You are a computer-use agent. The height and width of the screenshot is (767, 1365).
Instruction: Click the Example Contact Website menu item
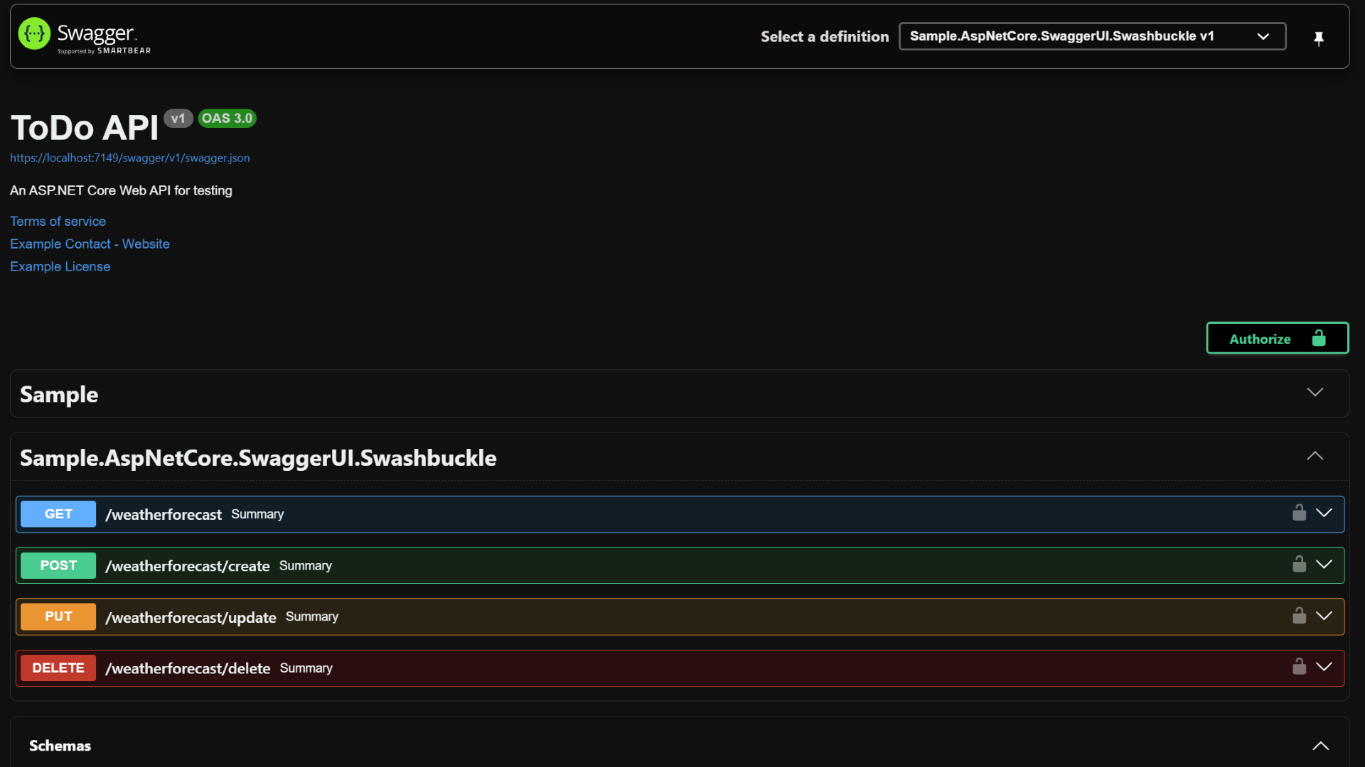coord(90,244)
